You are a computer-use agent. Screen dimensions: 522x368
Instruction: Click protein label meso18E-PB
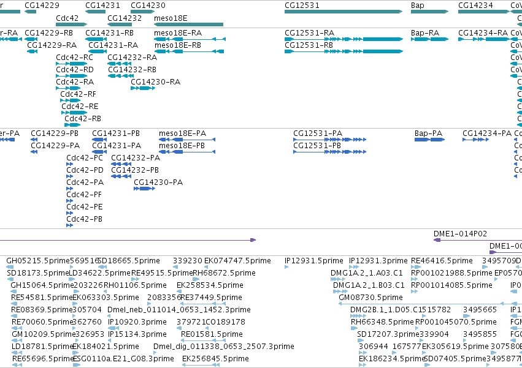tap(182, 146)
